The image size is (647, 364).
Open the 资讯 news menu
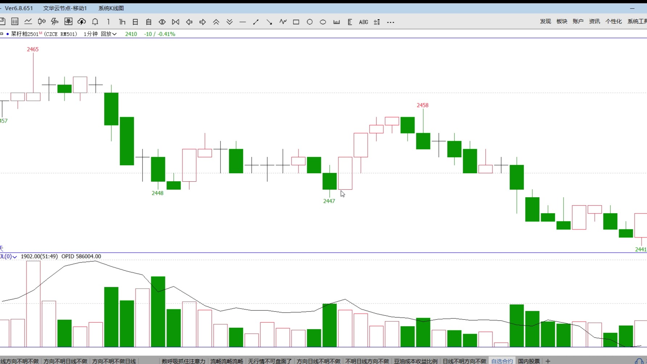[594, 21]
